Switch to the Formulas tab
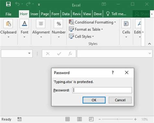This screenshot has width=154, height=123. click(x=55, y=14)
